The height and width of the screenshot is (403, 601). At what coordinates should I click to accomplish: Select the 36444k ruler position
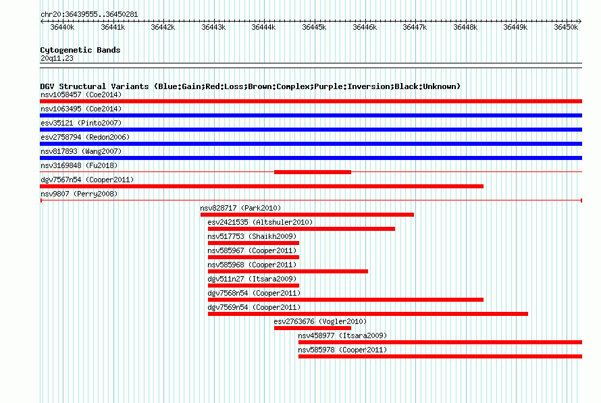[263, 27]
